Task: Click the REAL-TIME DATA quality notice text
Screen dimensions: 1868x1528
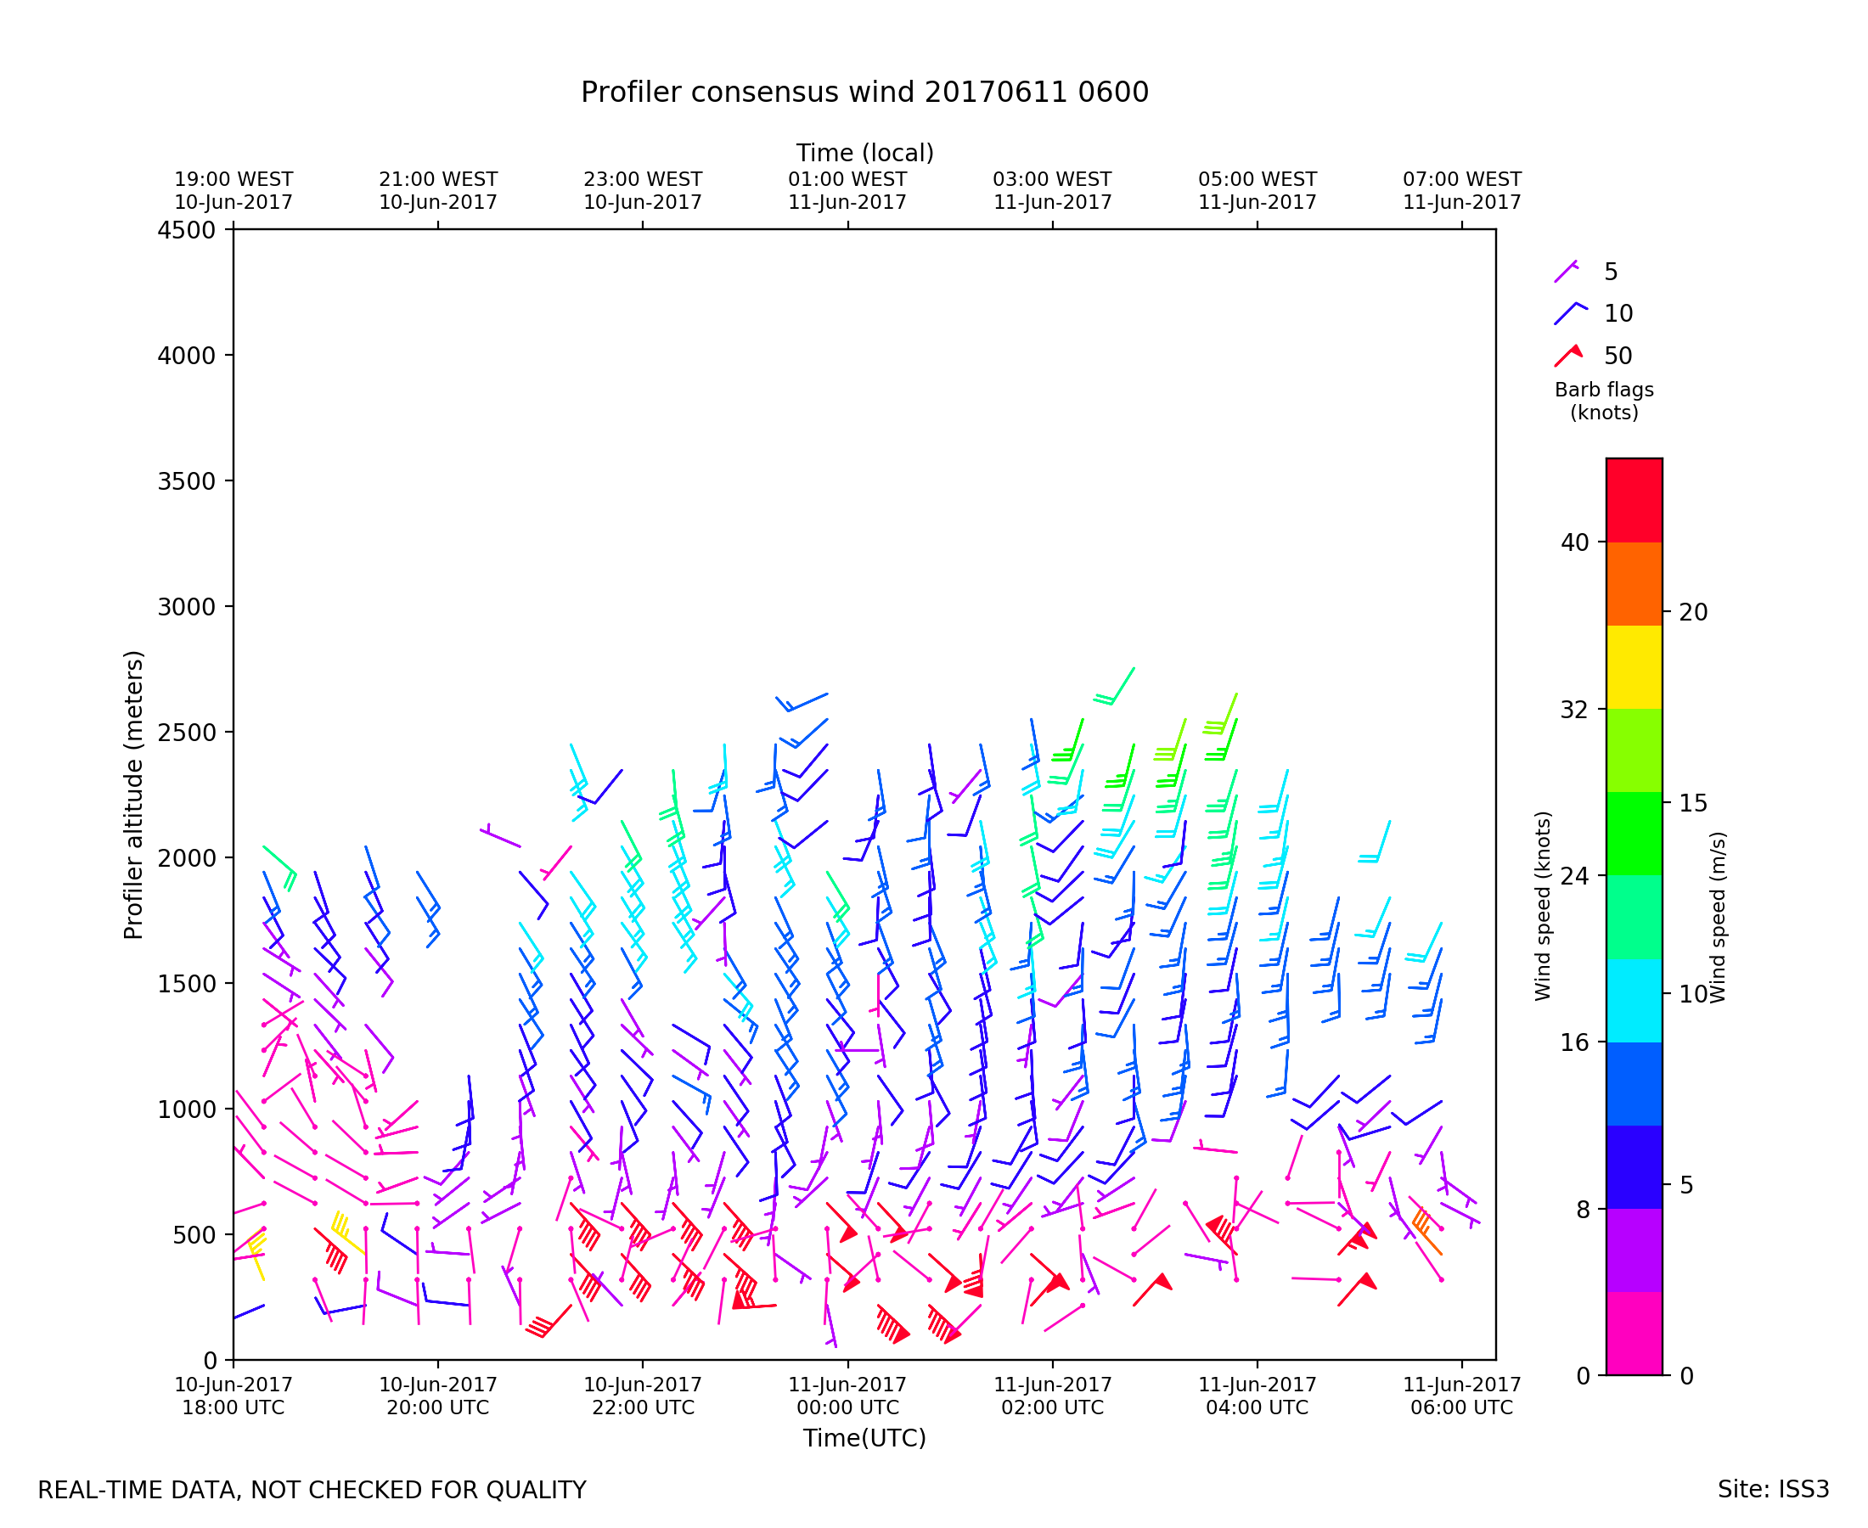Action: pos(312,1490)
